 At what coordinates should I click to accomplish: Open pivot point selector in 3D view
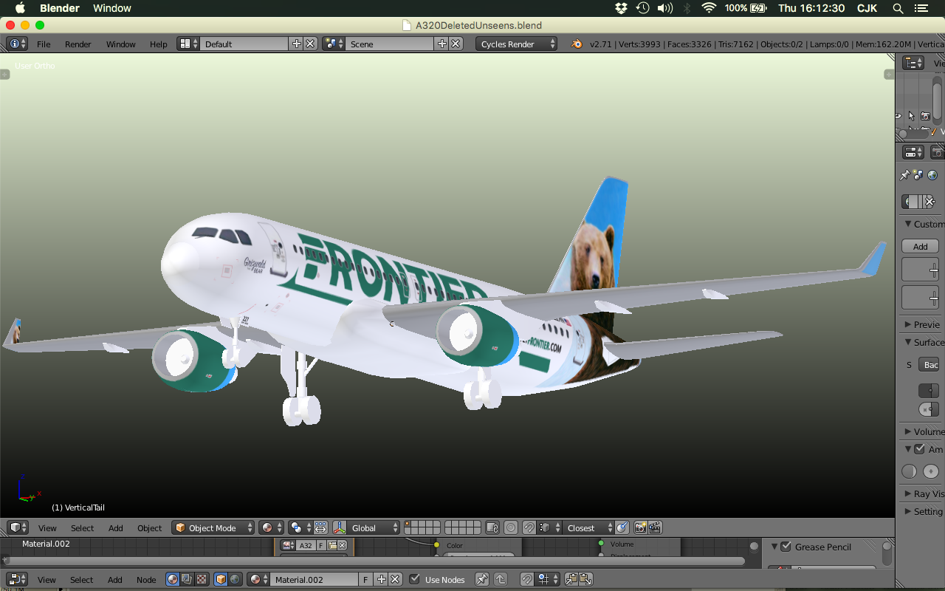[300, 527]
